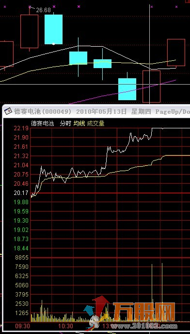Click the 10:30 time axis label
Viewport: 190px width, 334px height.
click(x=66, y=326)
